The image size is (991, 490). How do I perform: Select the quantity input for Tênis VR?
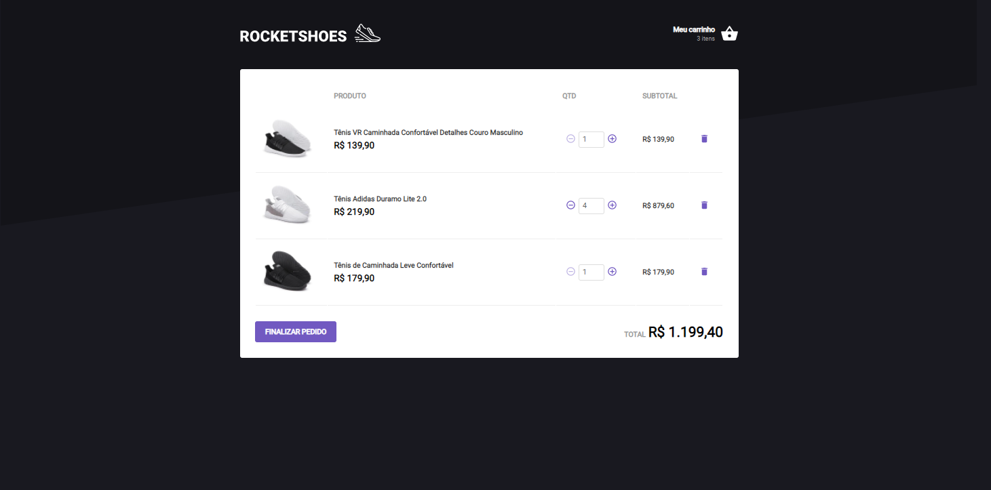click(591, 139)
